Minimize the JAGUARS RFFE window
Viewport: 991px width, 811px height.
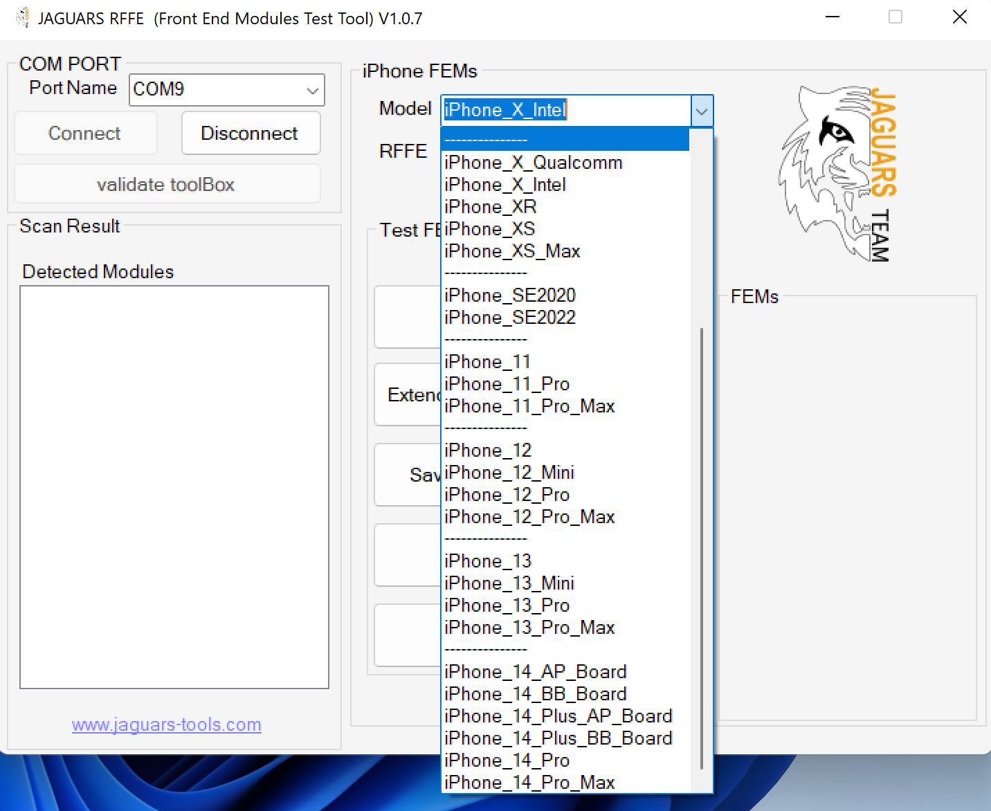click(833, 17)
